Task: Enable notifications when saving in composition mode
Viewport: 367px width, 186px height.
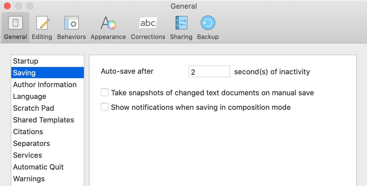Action: (x=105, y=107)
